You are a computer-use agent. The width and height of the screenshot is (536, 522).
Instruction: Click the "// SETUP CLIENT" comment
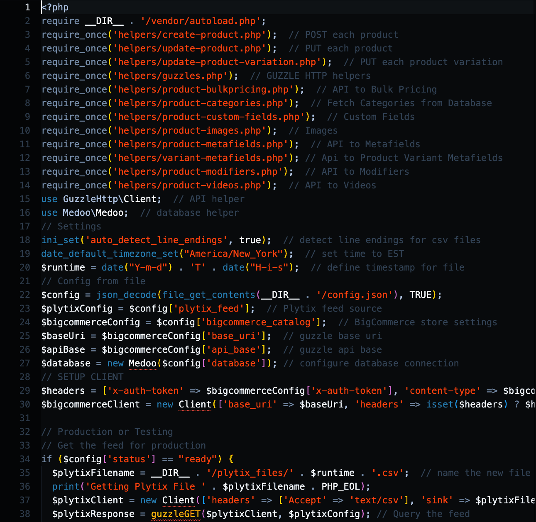pos(82,377)
